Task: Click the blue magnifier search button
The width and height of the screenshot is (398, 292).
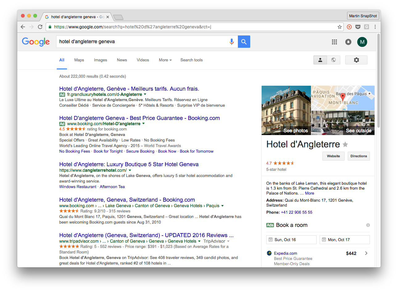Action: click(x=244, y=42)
